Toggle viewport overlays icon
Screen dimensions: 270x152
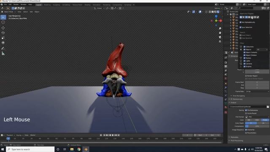coord(200,12)
